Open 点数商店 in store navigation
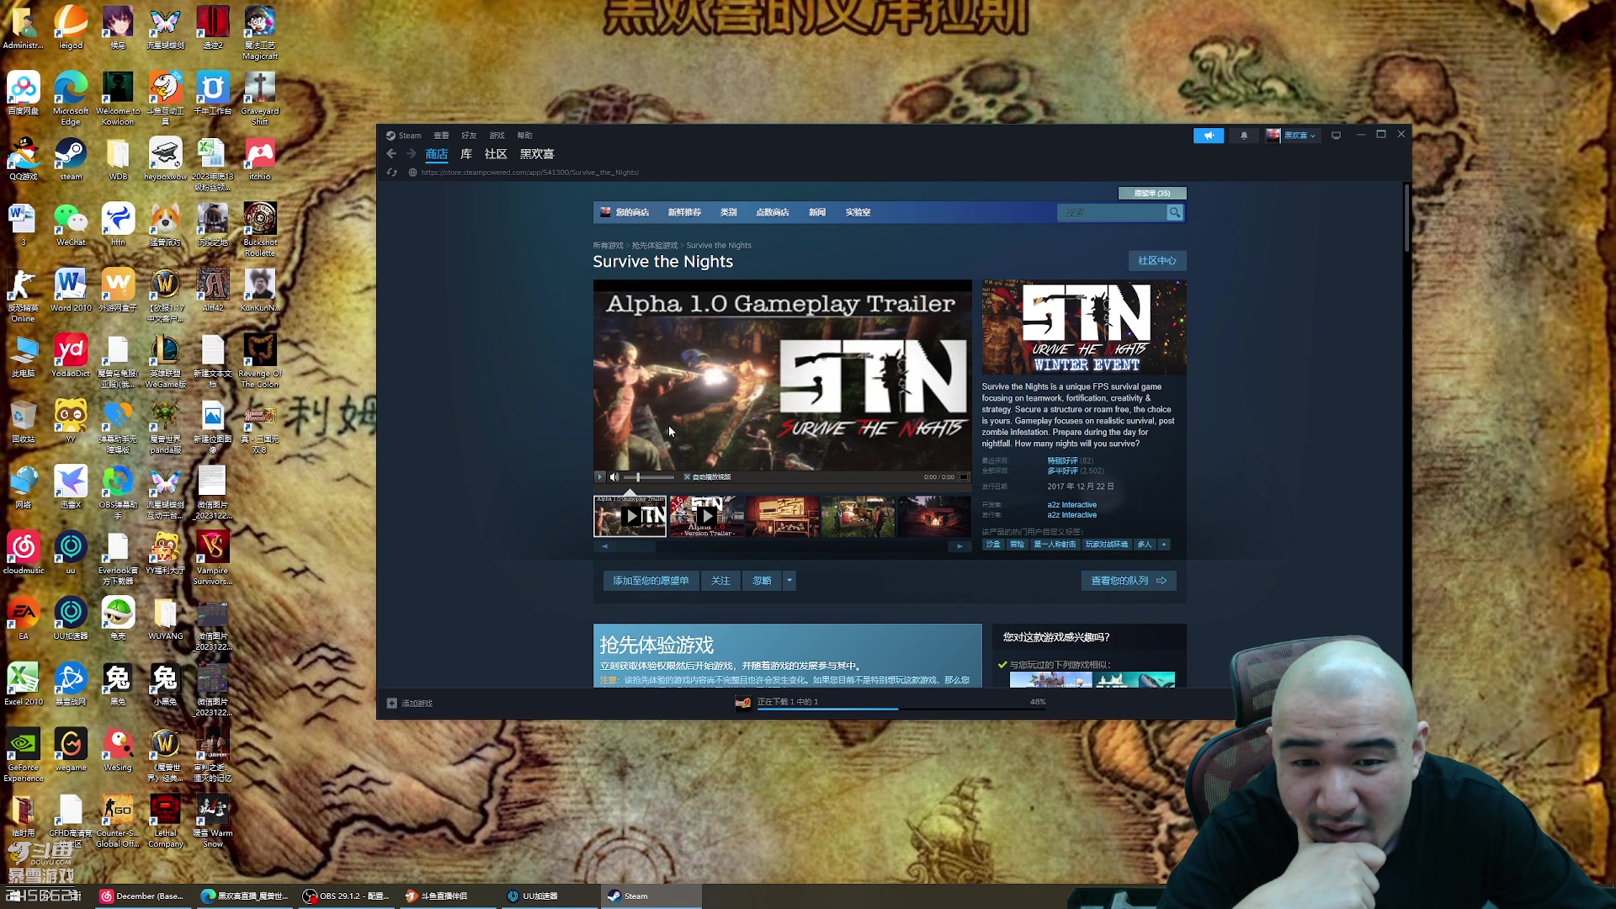This screenshot has width=1616, height=909. (773, 213)
